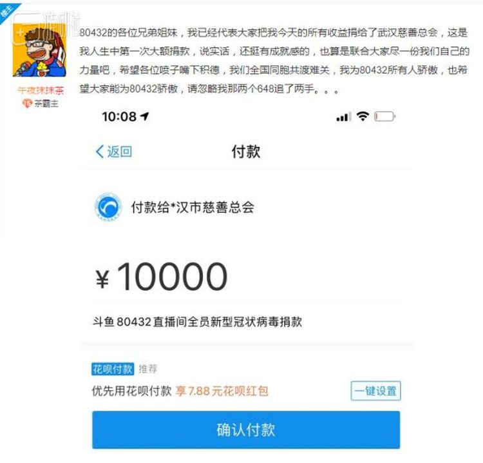
Task: Click the 享7.88元花呗红包 promo text
Action: 222,391
